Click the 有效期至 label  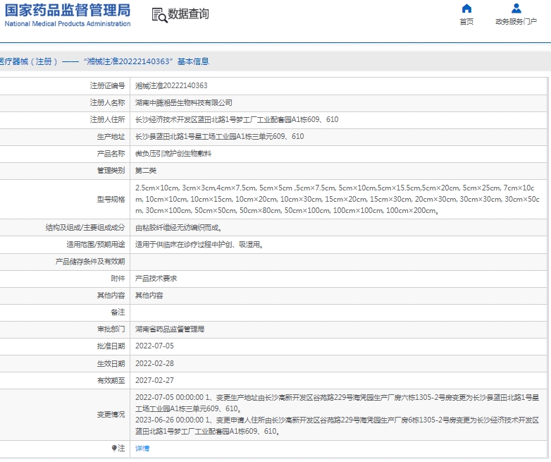[x=111, y=380]
